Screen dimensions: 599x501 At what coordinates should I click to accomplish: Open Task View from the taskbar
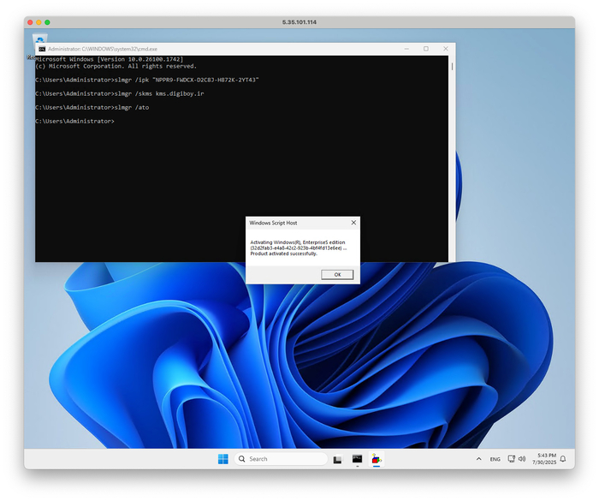pyautogui.click(x=338, y=459)
